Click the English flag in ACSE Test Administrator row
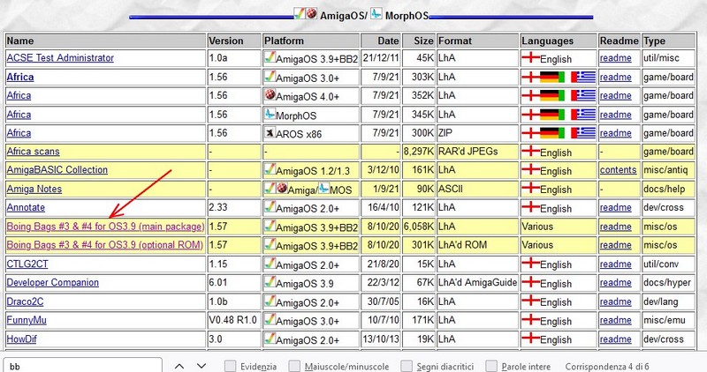Screen dimensions: 707x372 [530, 58]
